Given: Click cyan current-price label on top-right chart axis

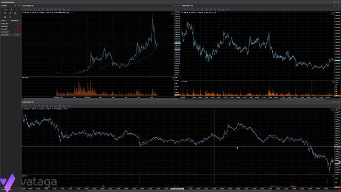Looking at the screenshot, I should point(337,60).
